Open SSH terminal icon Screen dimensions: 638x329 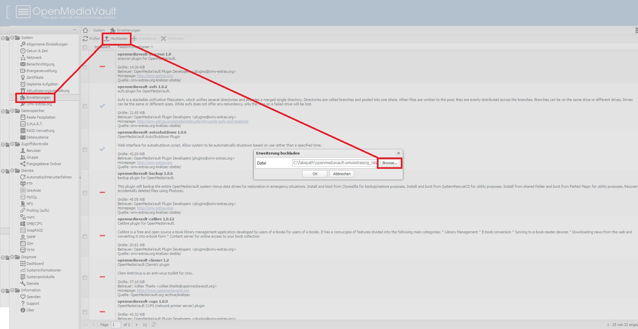click(23, 244)
